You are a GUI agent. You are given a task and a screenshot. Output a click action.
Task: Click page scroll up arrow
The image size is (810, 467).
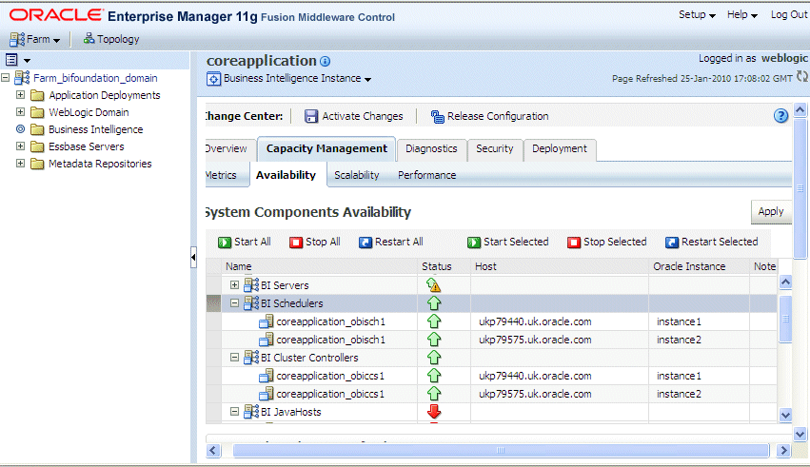pos(800,110)
